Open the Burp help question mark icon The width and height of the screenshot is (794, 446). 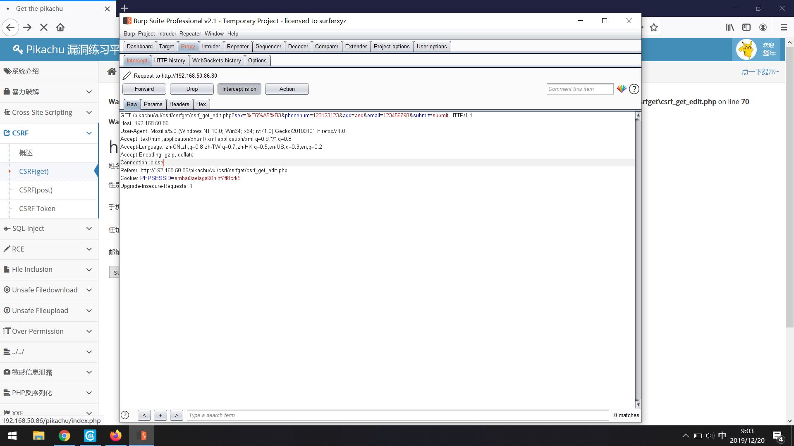pyautogui.click(x=634, y=89)
